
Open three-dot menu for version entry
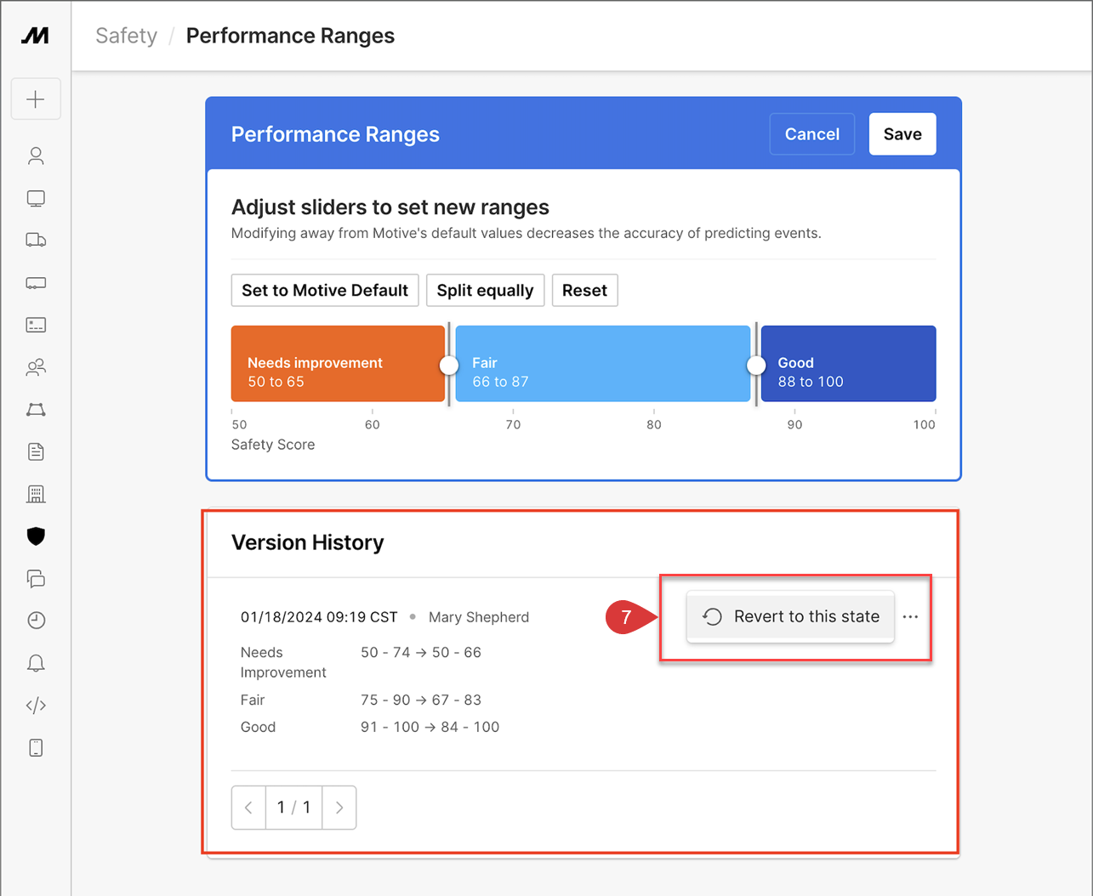coord(910,617)
